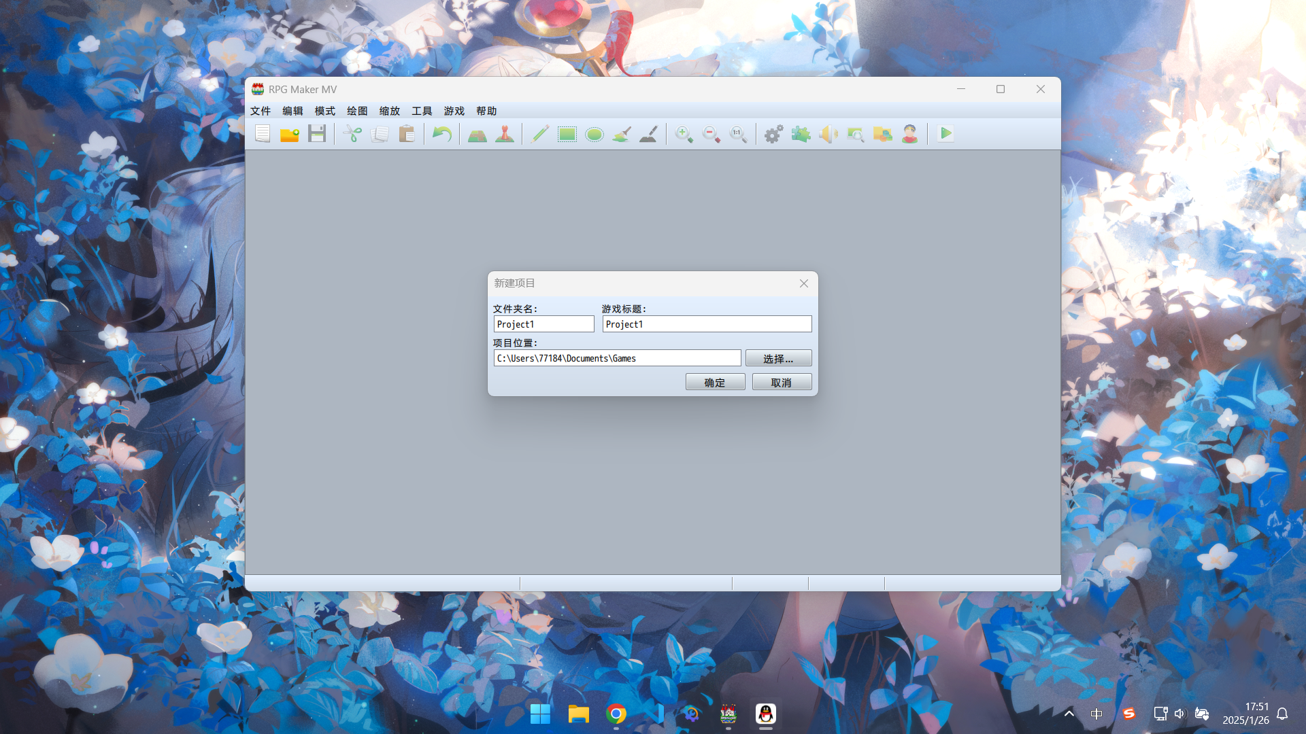Select the Flood Fill tool
This screenshot has height=734, width=1306.
click(x=622, y=134)
